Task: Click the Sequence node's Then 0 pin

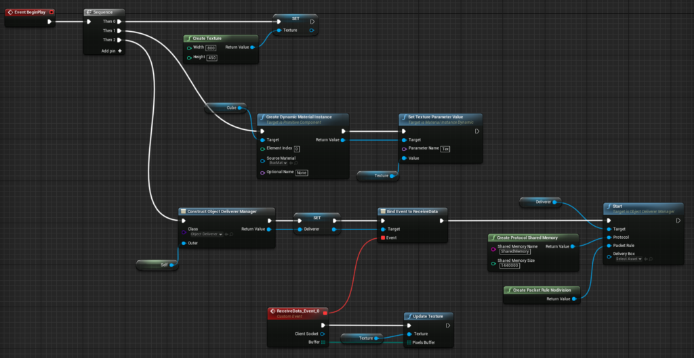Action: [119, 21]
